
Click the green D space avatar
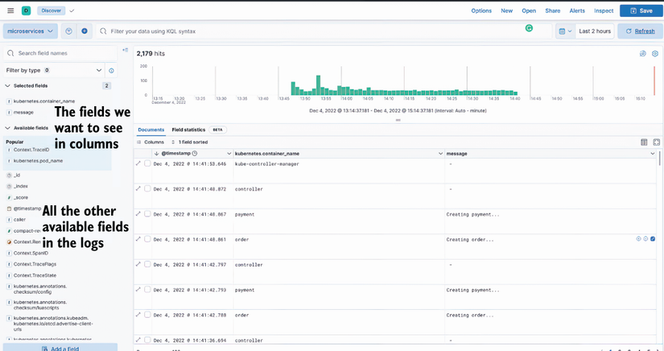point(27,10)
